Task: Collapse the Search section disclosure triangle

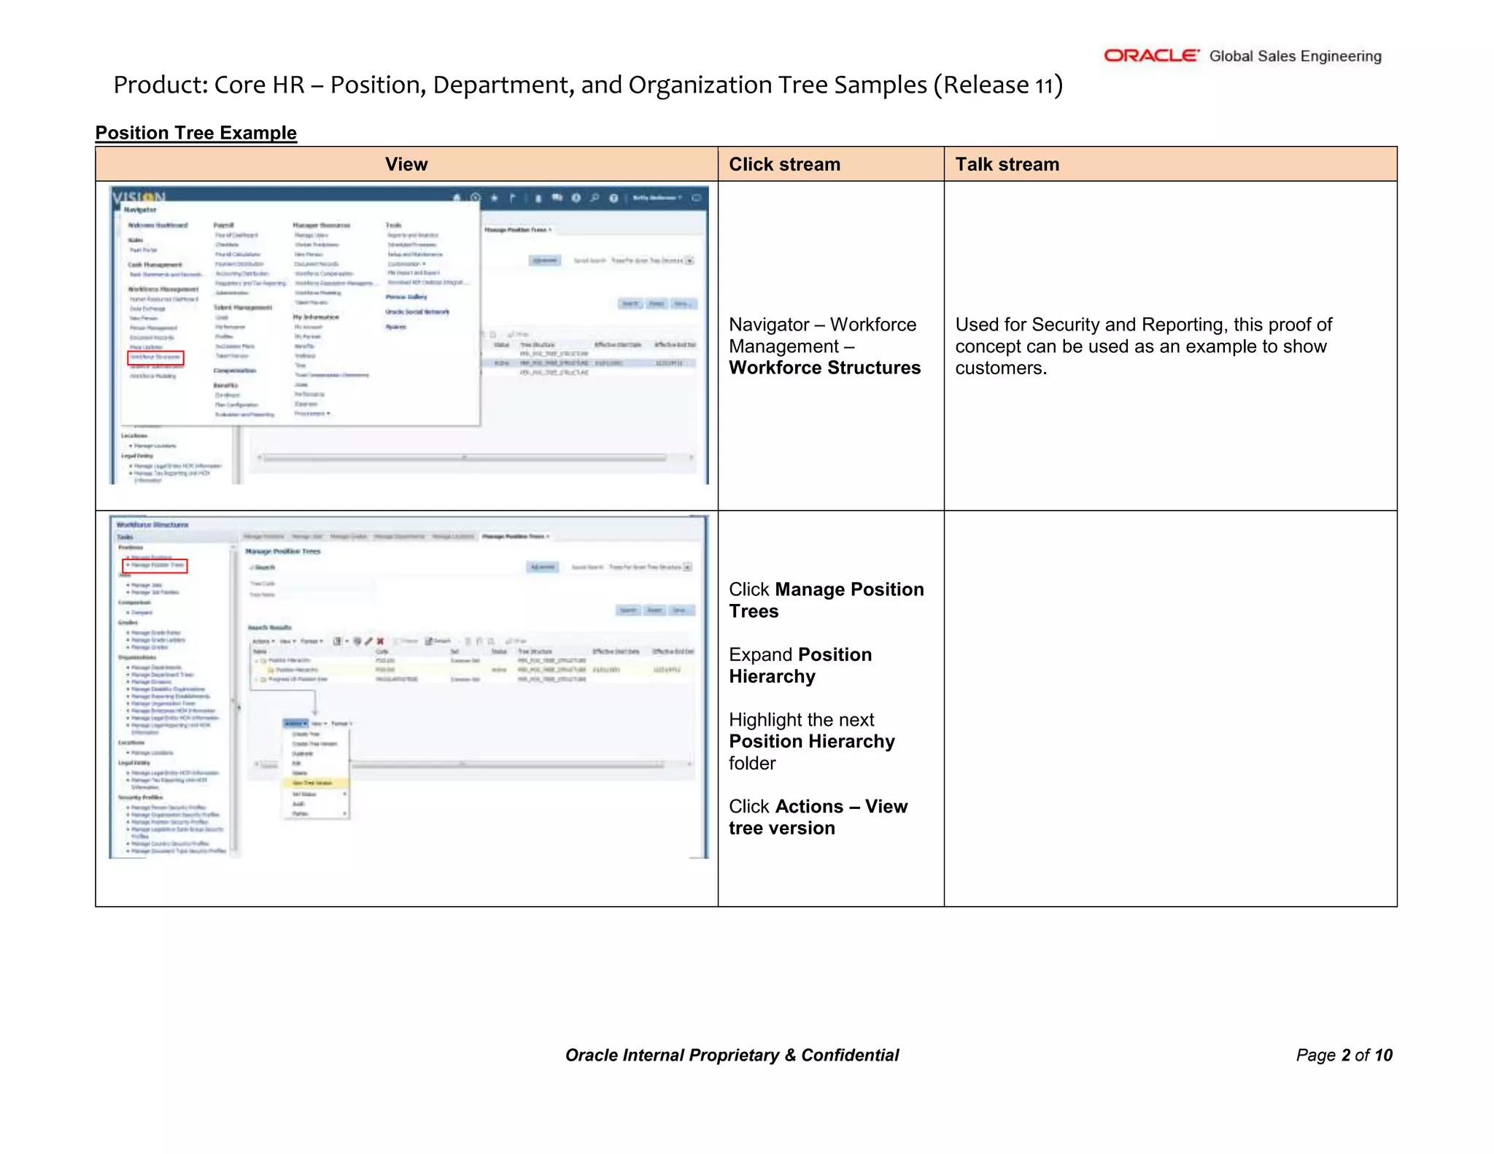Action: pos(252,567)
